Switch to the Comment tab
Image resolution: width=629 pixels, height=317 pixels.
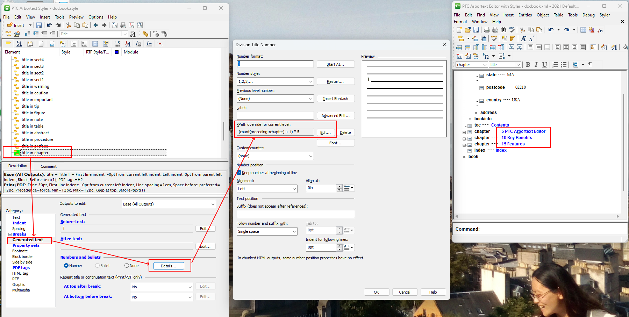click(x=48, y=166)
